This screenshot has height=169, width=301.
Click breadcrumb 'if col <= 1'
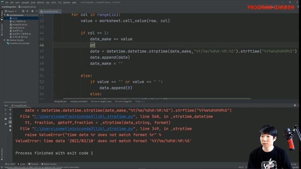140,101
